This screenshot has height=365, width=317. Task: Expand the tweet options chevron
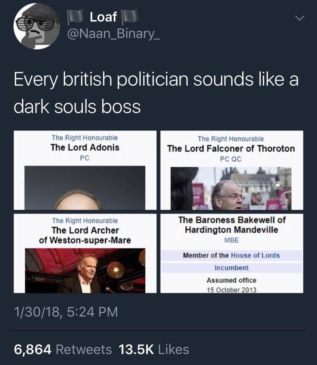point(299,19)
